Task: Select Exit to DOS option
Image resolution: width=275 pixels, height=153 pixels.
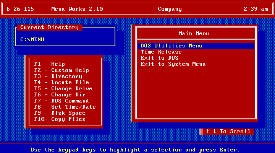Action: tap(159, 58)
